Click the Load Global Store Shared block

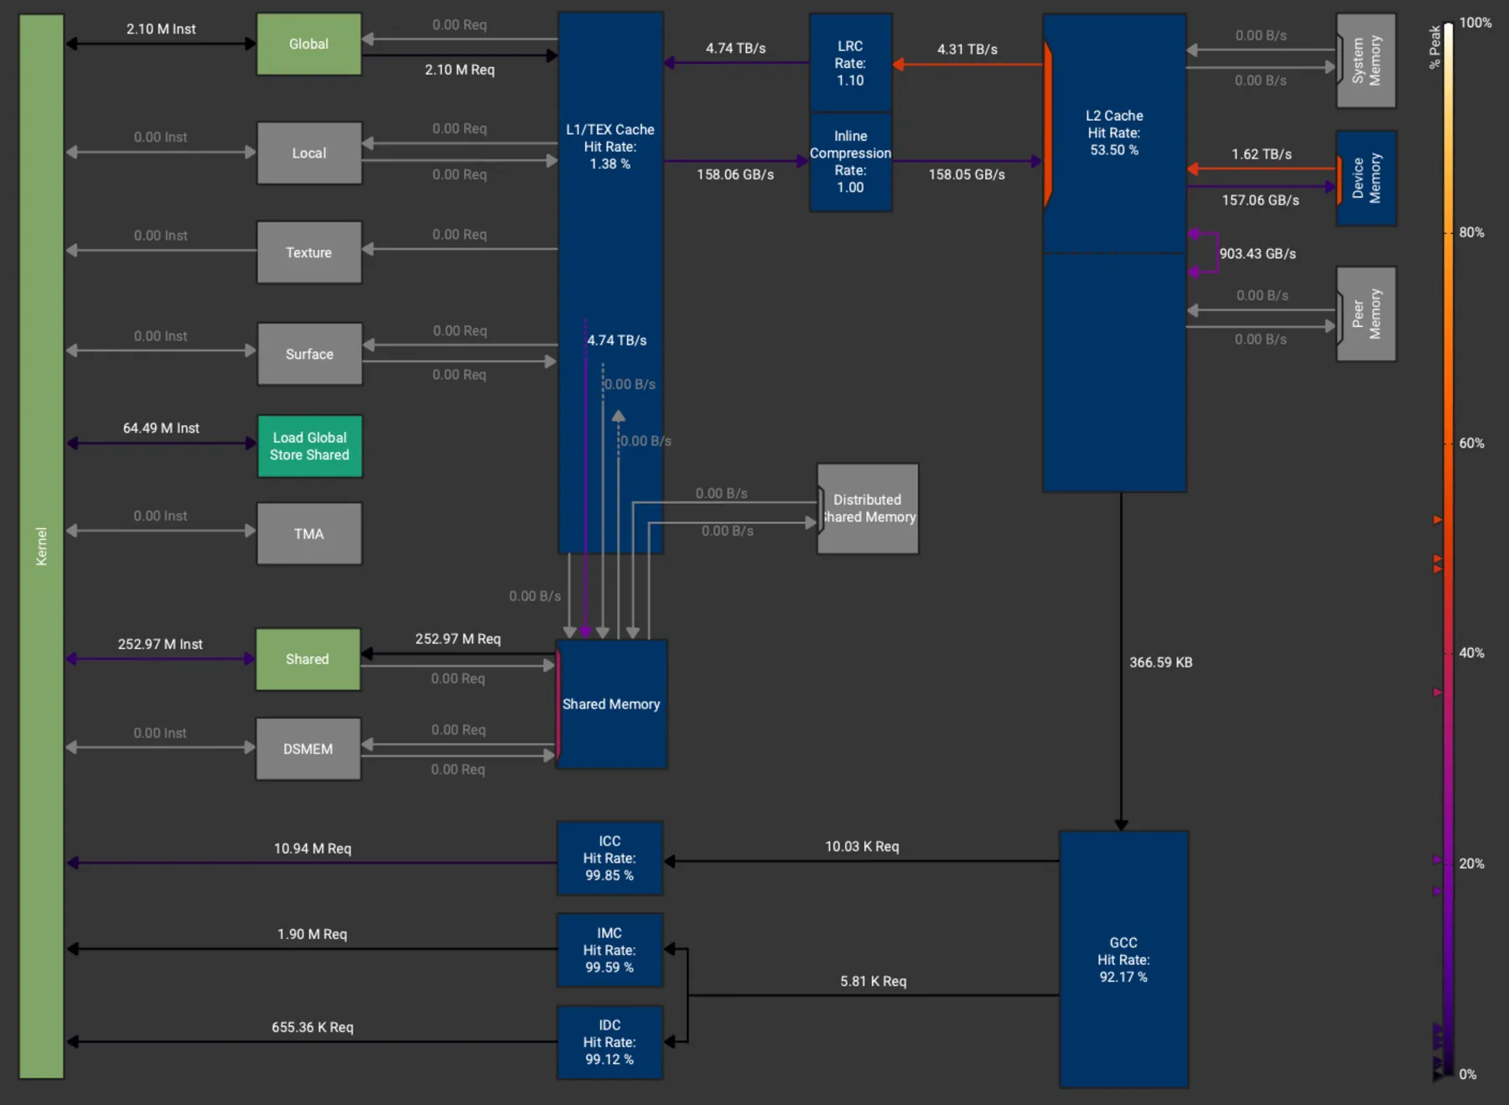click(309, 446)
